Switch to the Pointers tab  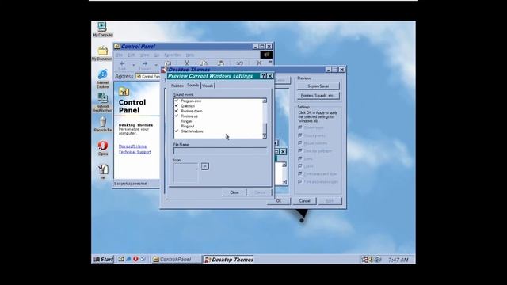click(177, 85)
